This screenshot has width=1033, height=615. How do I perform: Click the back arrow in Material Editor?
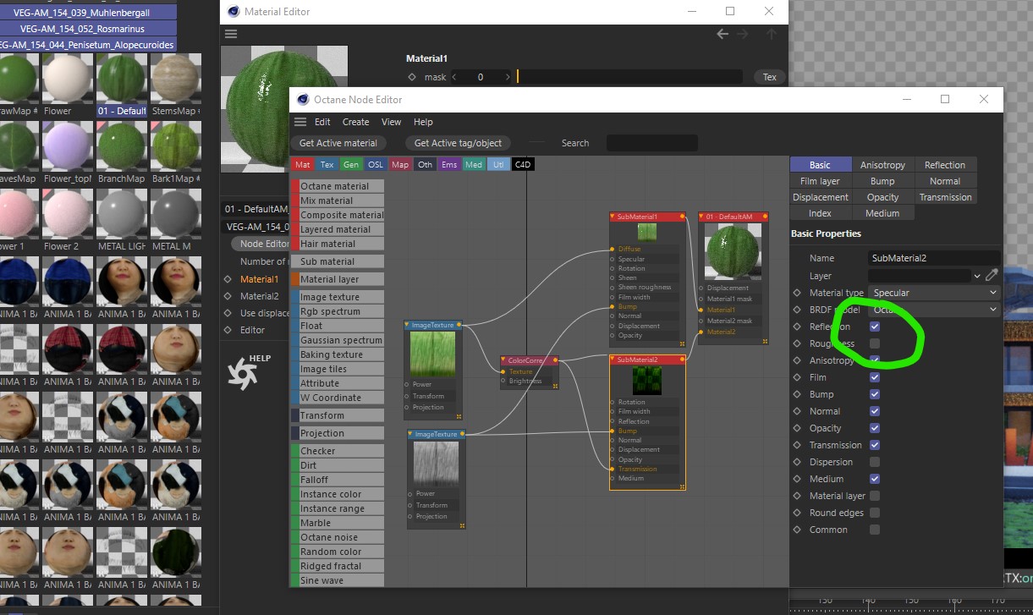723,35
